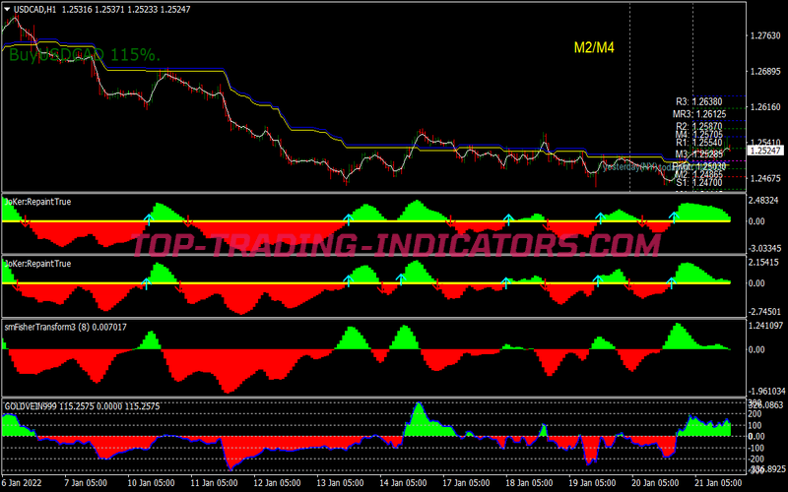Click the 11 Jan 05:00 time label
788x492 pixels.
214,483
